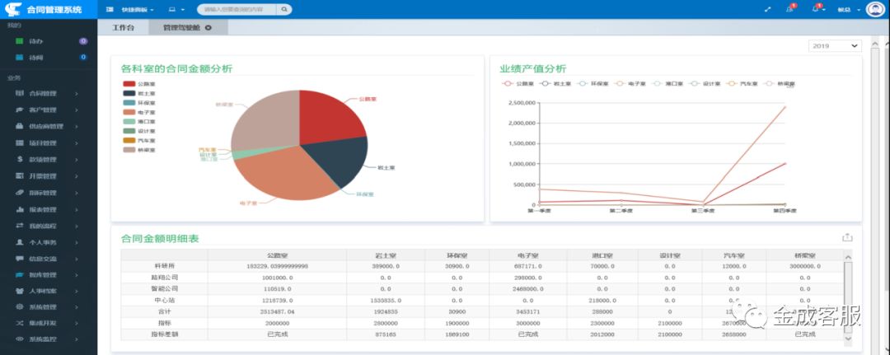Toggle 汽车室 series in line chart legend
Screen dimensions: 890x355
pos(742,83)
